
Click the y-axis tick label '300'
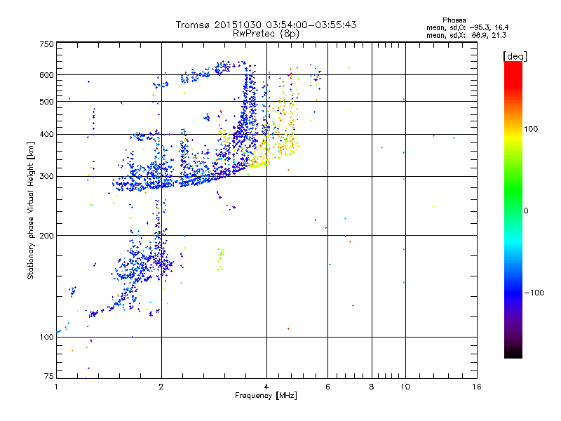click(46, 177)
